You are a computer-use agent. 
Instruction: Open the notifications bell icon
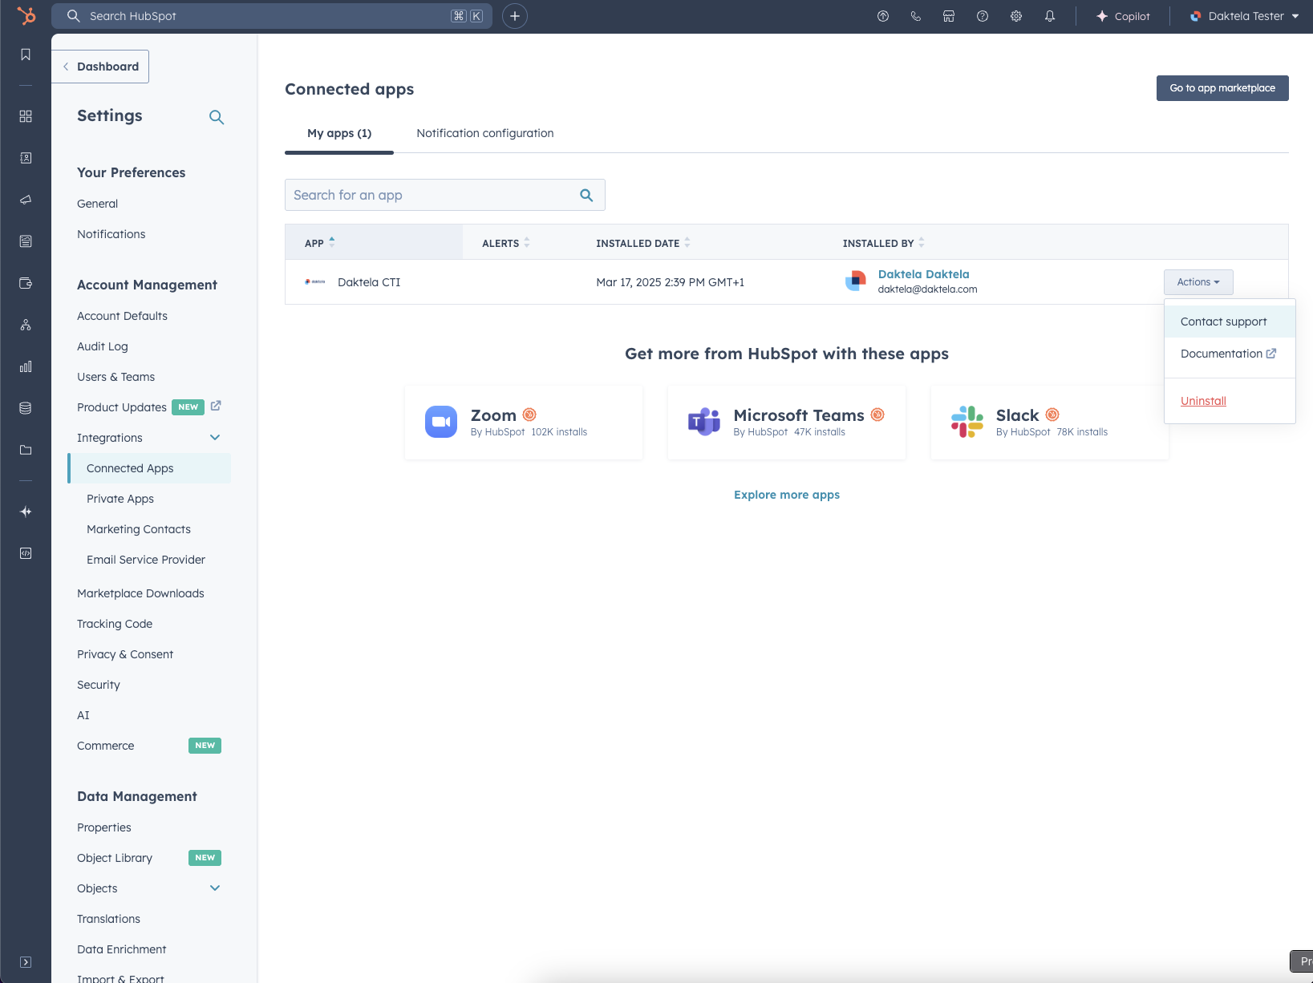point(1049,16)
